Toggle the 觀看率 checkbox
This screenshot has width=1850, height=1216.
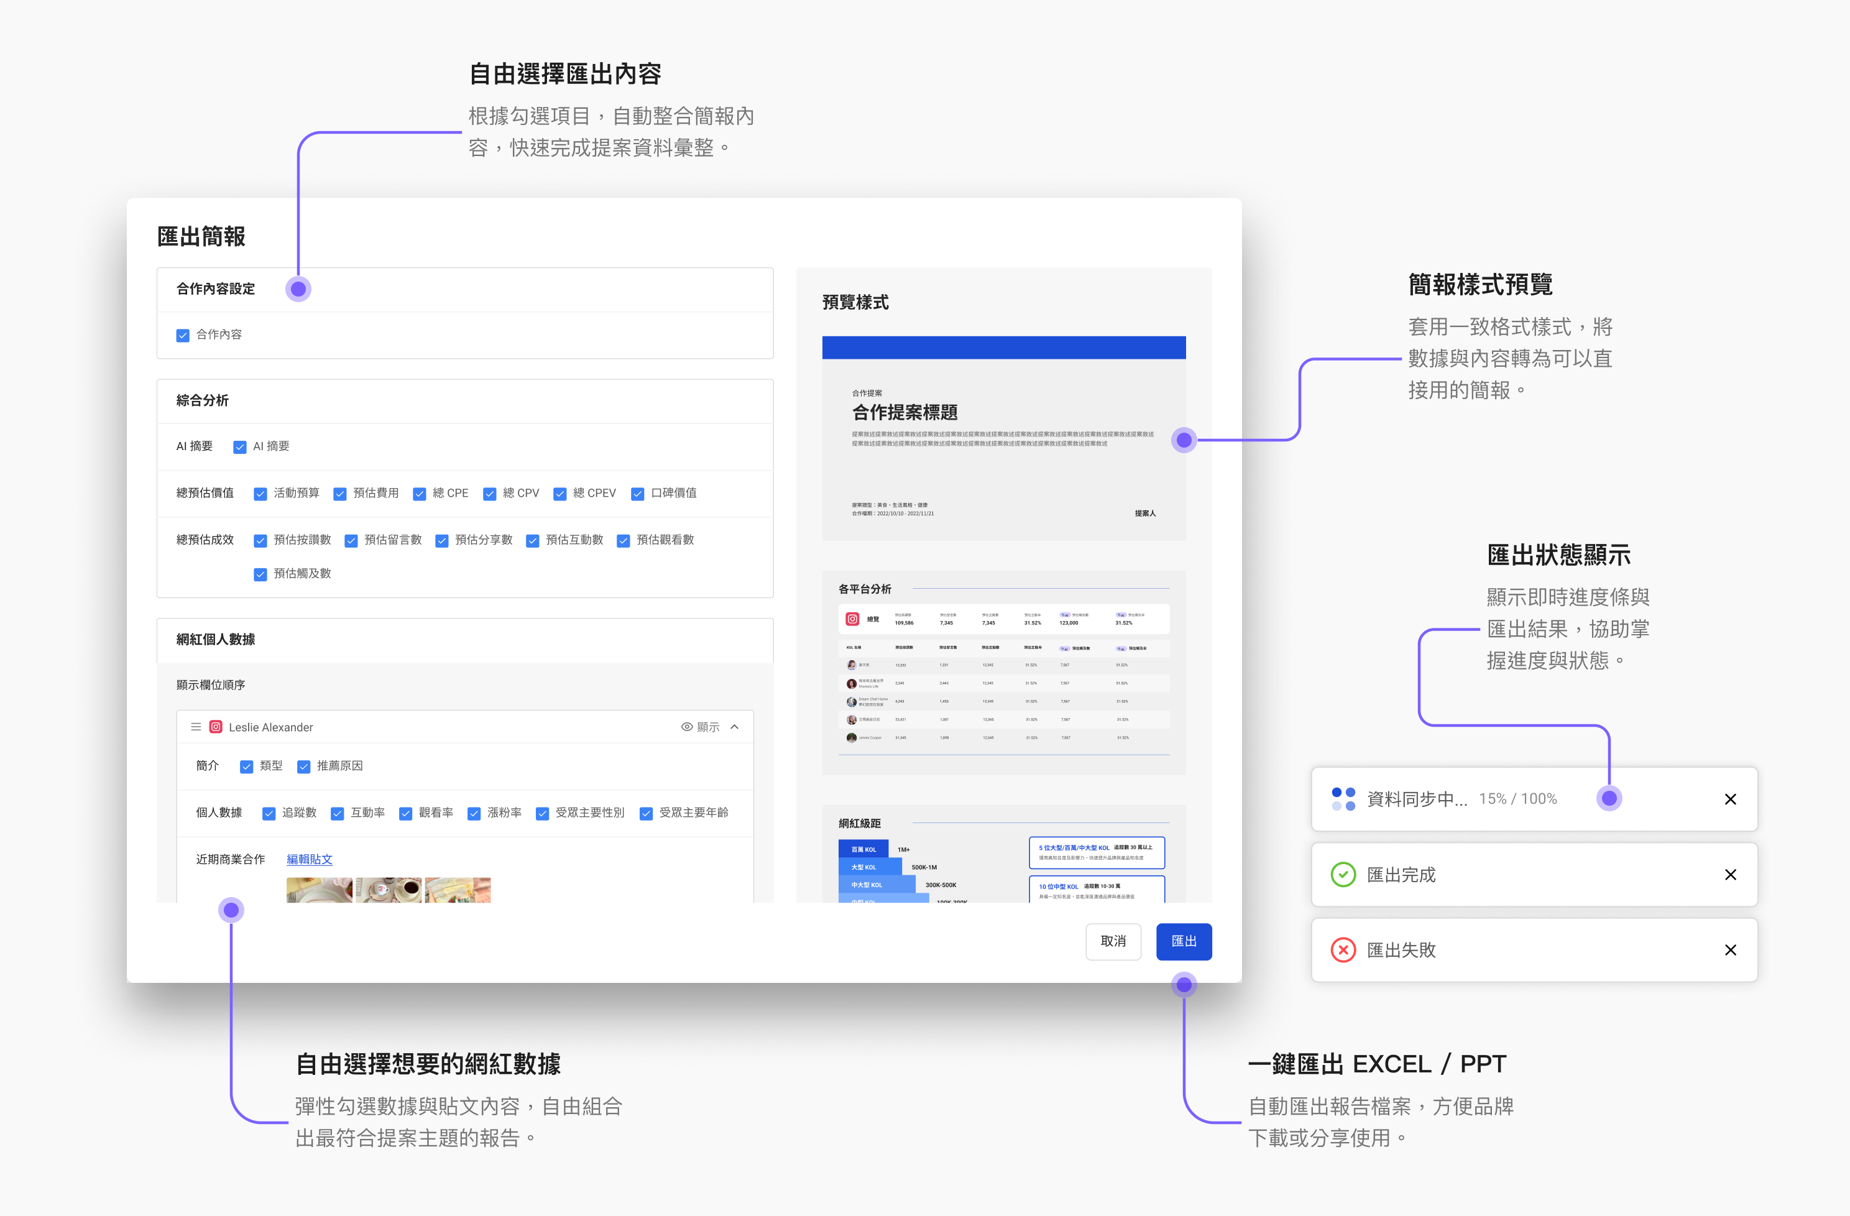click(x=406, y=813)
